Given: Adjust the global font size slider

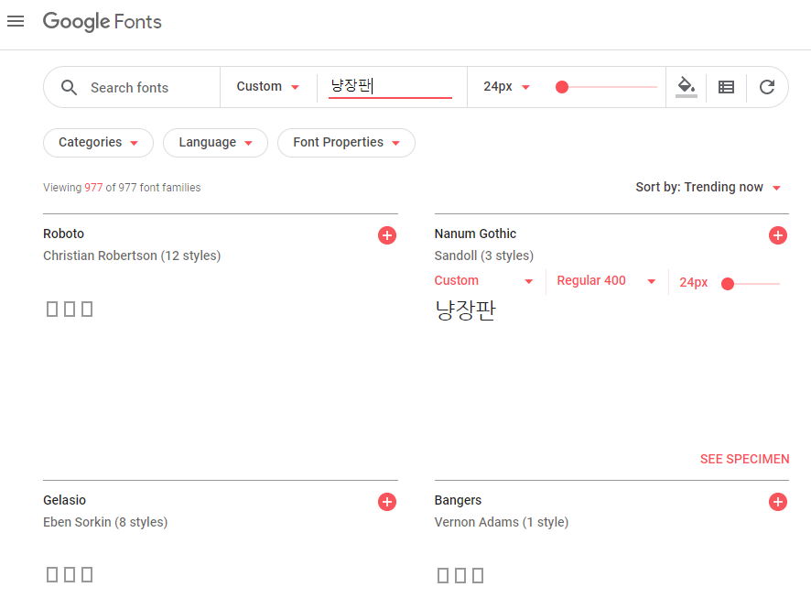Looking at the screenshot, I should pyautogui.click(x=606, y=87).
